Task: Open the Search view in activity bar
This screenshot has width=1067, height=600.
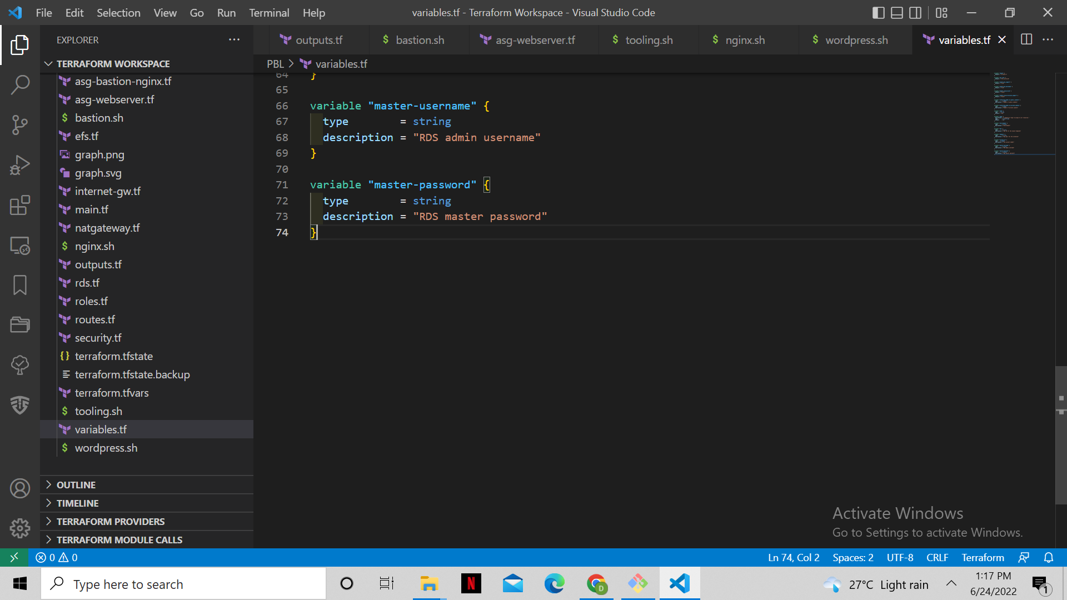Action: pyautogui.click(x=20, y=85)
